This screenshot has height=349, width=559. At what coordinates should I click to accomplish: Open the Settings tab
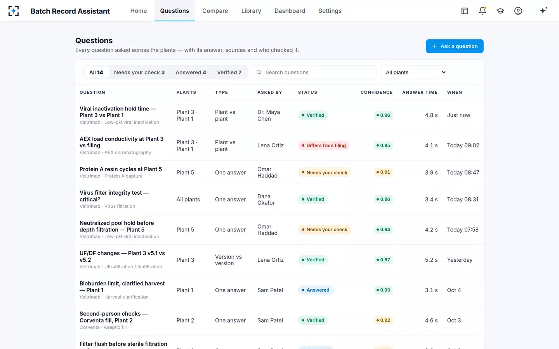pyautogui.click(x=330, y=11)
